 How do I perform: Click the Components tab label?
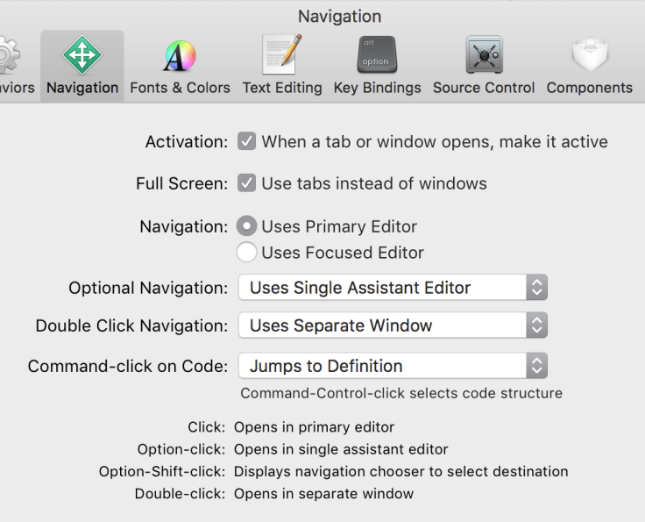click(x=589, y=88)
